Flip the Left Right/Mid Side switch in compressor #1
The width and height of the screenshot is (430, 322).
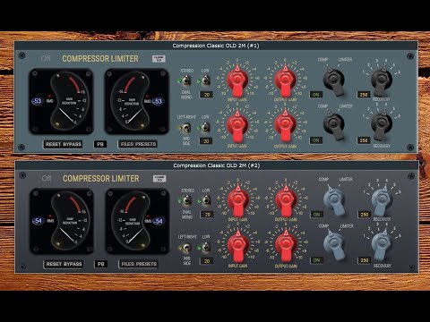click(x=186, y=128)
